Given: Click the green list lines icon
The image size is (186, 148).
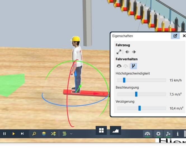Looking at the screenshot, I should (64, 134).
